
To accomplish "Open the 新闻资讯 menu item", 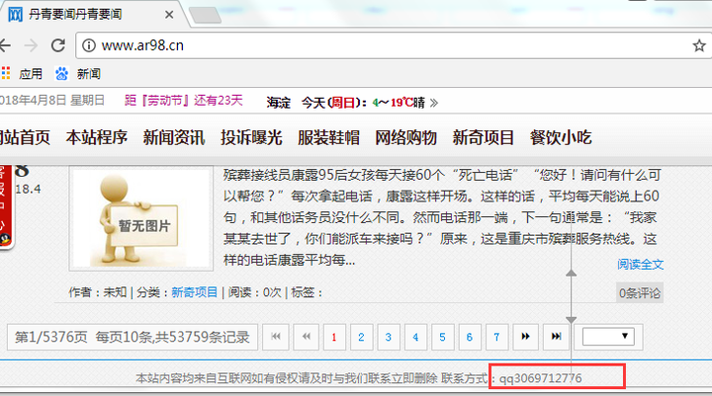I will [x=174, y=137].
